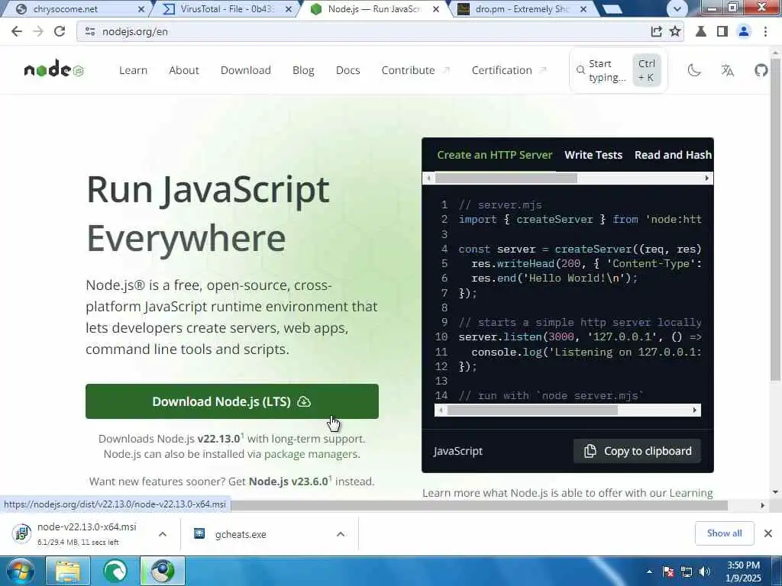Select the Write Tests code tab
Viewport: 782px width, 586px height.
click(593, 155)
